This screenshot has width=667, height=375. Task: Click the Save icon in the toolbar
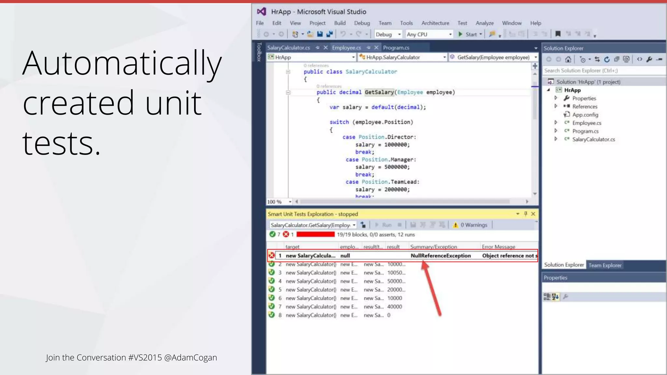320,34
